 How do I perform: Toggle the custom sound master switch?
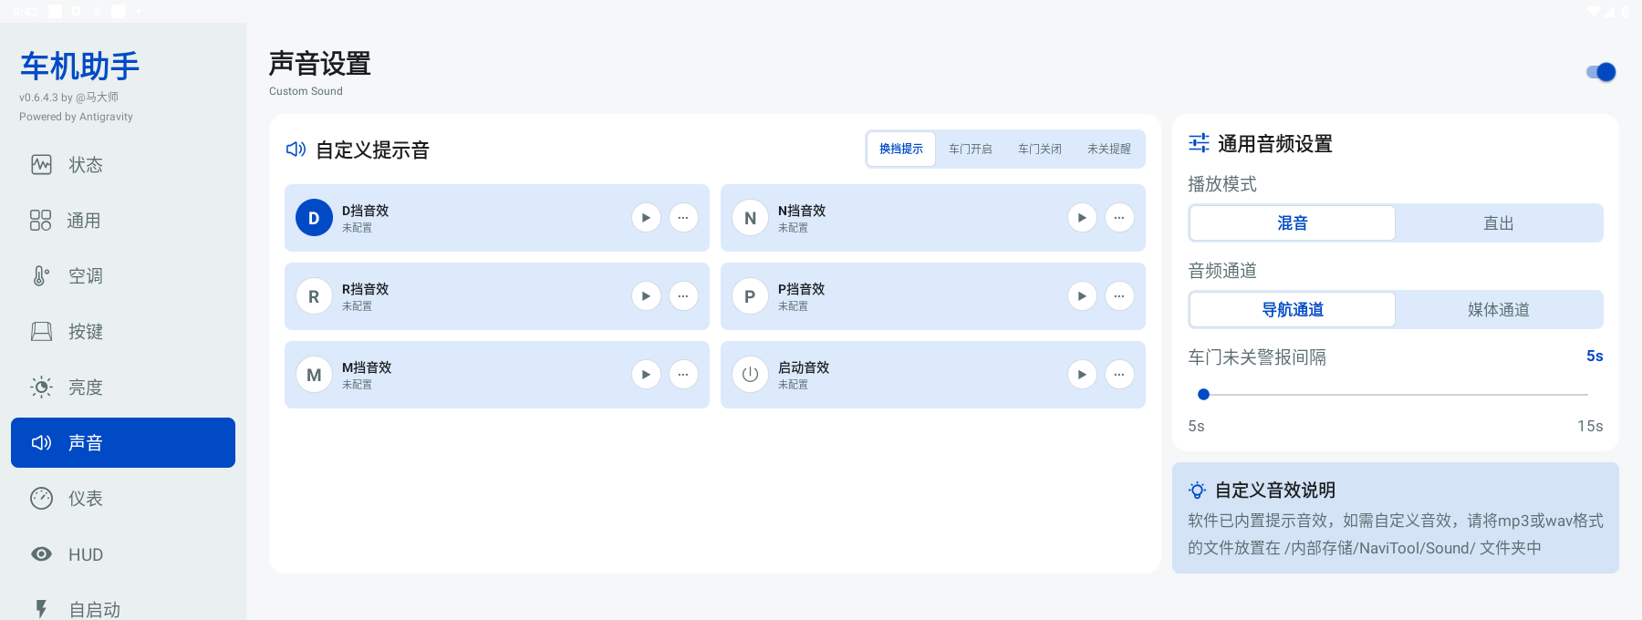pos(1601,72)
